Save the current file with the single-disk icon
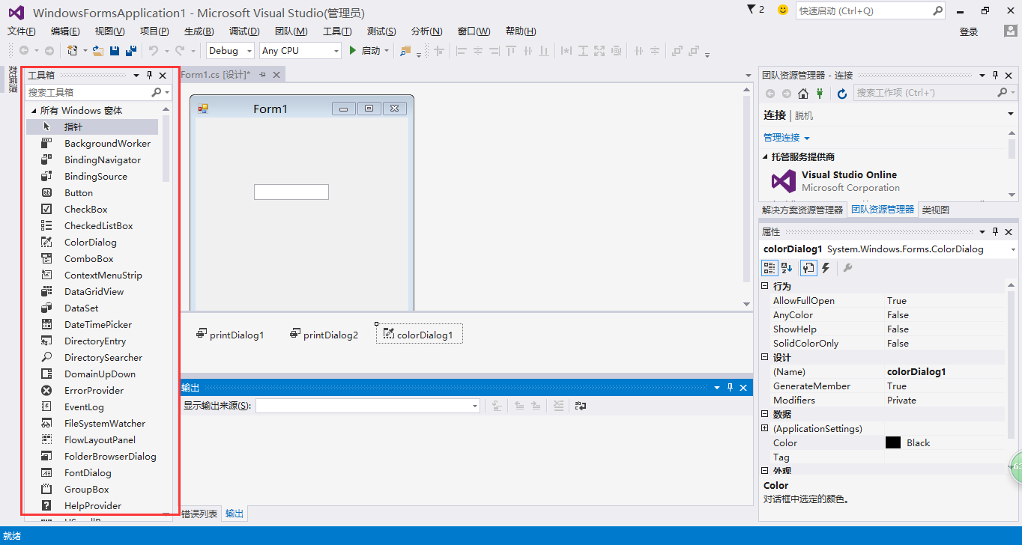 [x=115, y=51]
